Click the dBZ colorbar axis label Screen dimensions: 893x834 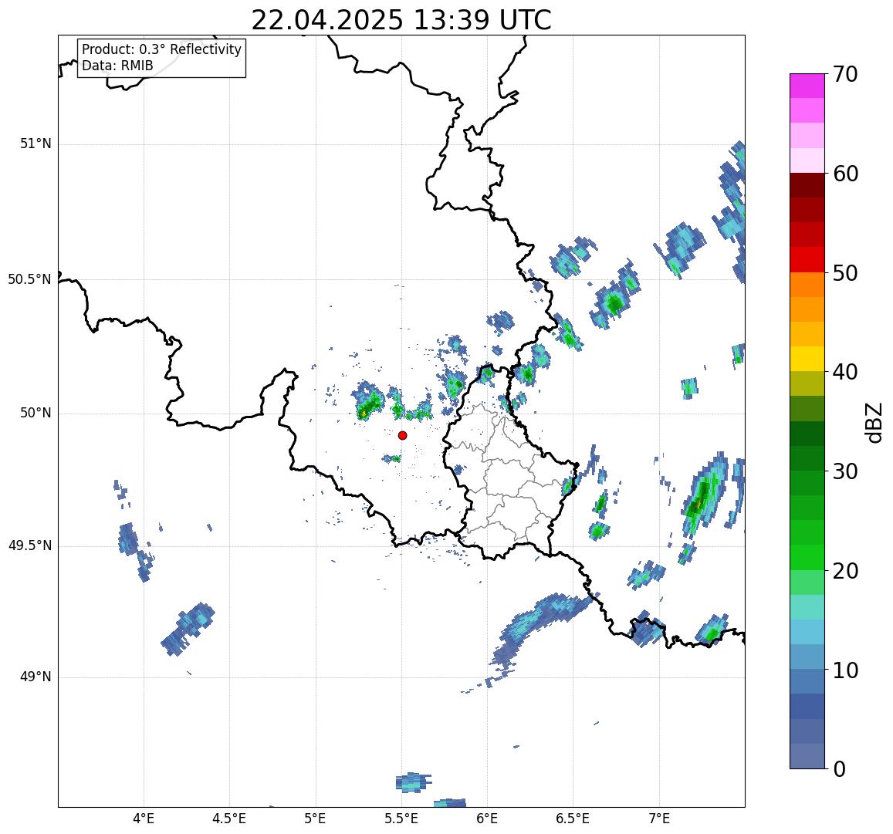click(x=873, y=423)
